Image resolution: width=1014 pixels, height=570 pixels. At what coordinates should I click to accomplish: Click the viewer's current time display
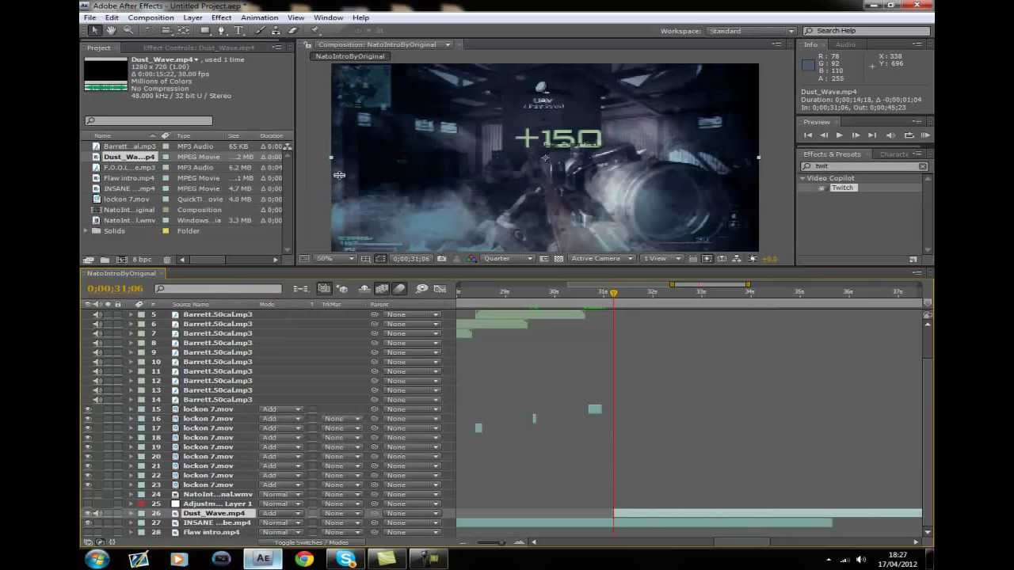[411, 259]
